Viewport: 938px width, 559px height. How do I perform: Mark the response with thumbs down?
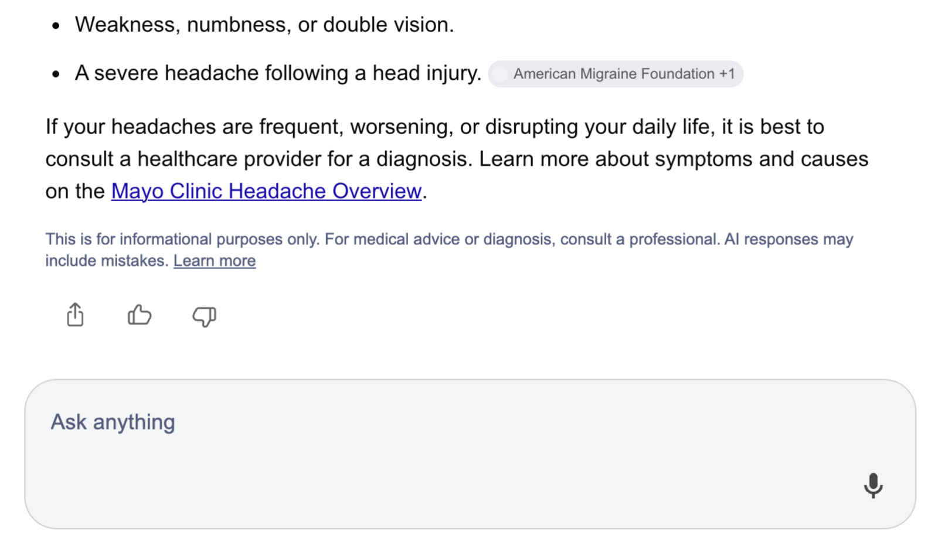pyautogui.click(x=204, y=316)
